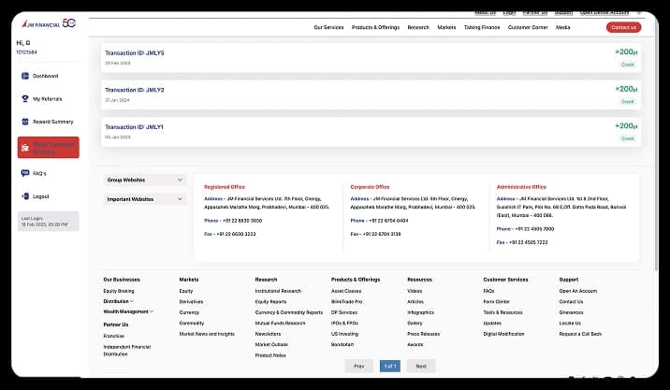The image size is (670, 390).
Task: Open Products & Offerings in top navigation
Action: [375, 27]
